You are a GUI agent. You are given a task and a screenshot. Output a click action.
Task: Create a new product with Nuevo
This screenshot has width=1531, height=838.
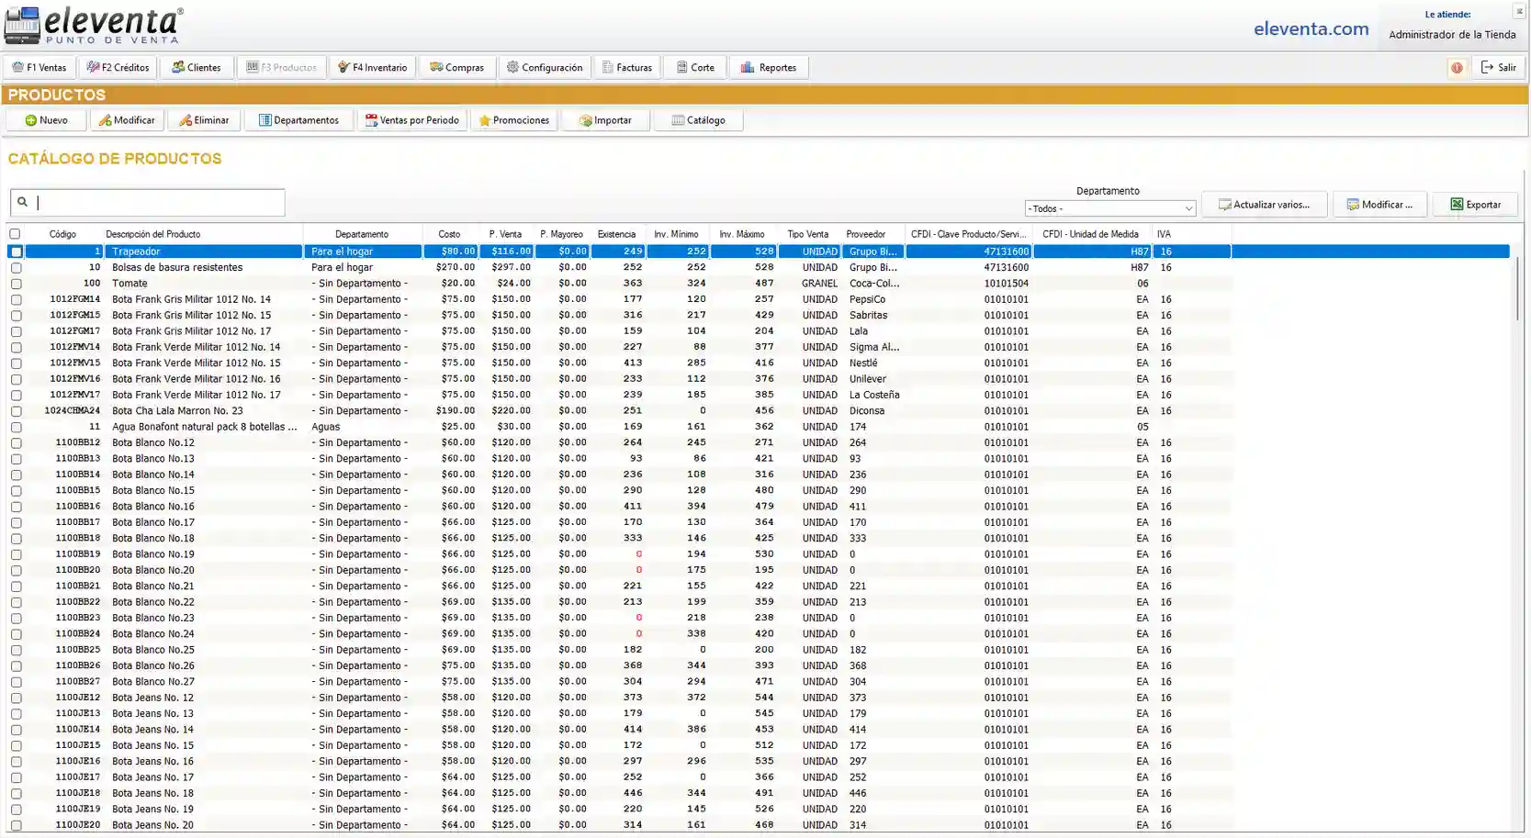46,120
